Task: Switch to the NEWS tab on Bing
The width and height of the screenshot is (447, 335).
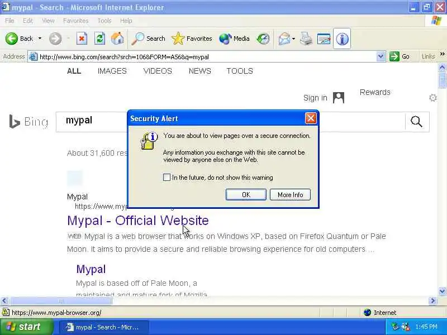Action: [x=200, y=71]
